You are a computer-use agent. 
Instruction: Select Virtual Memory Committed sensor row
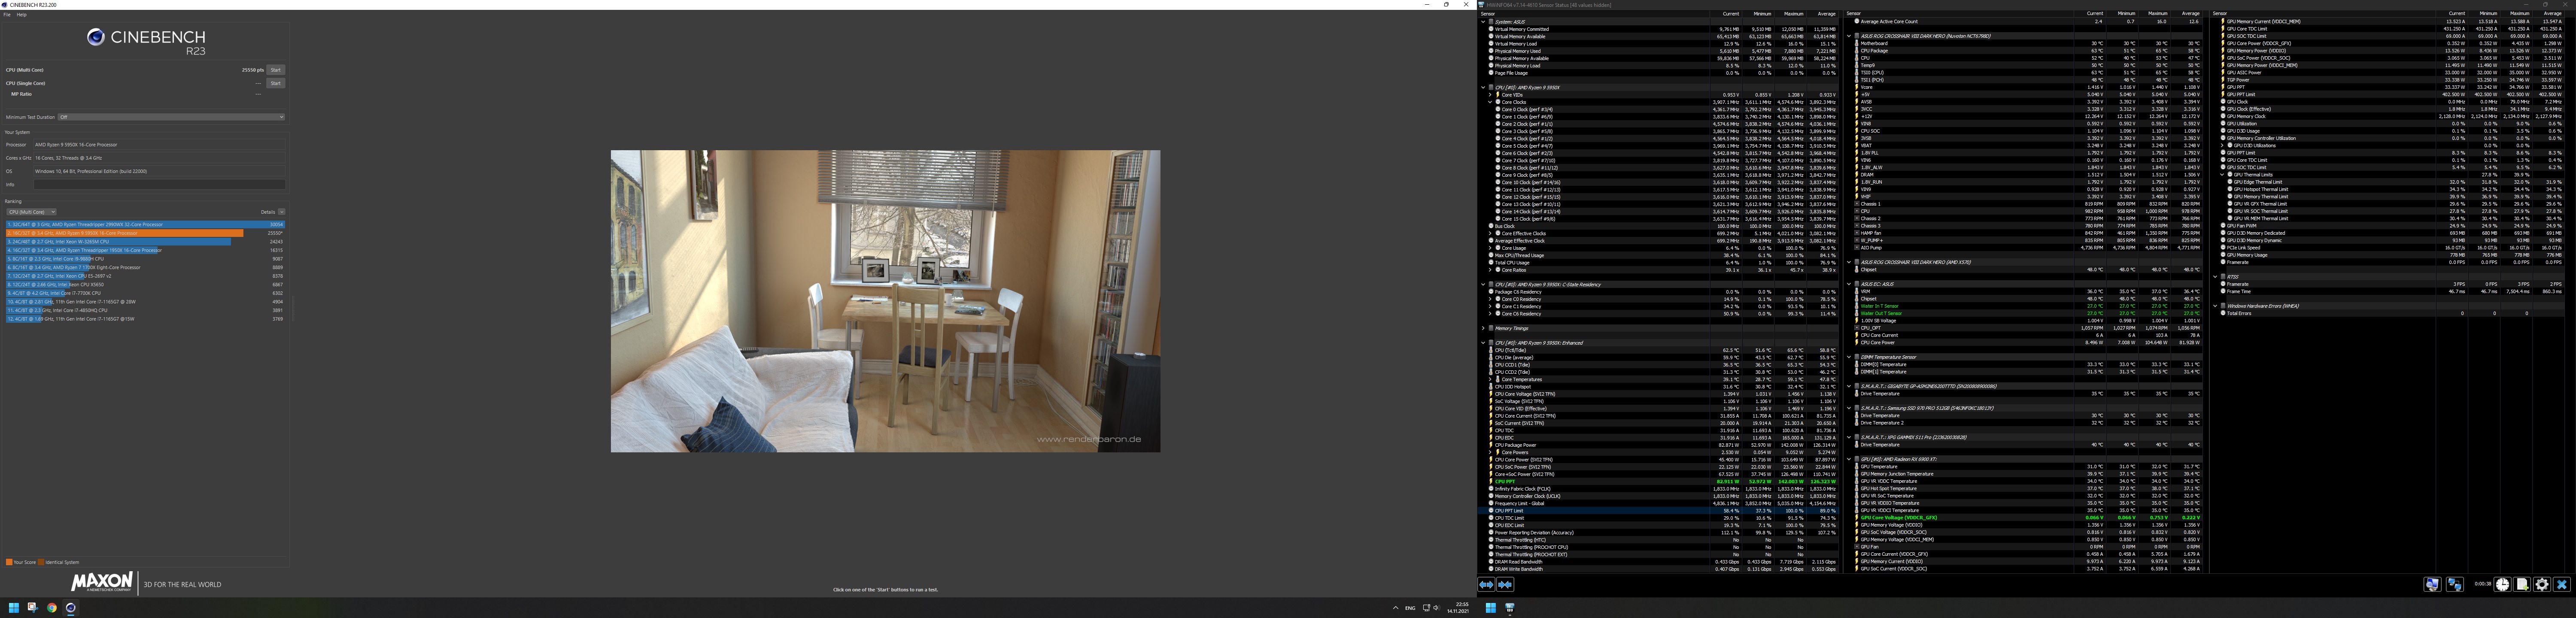point(1660,29)
